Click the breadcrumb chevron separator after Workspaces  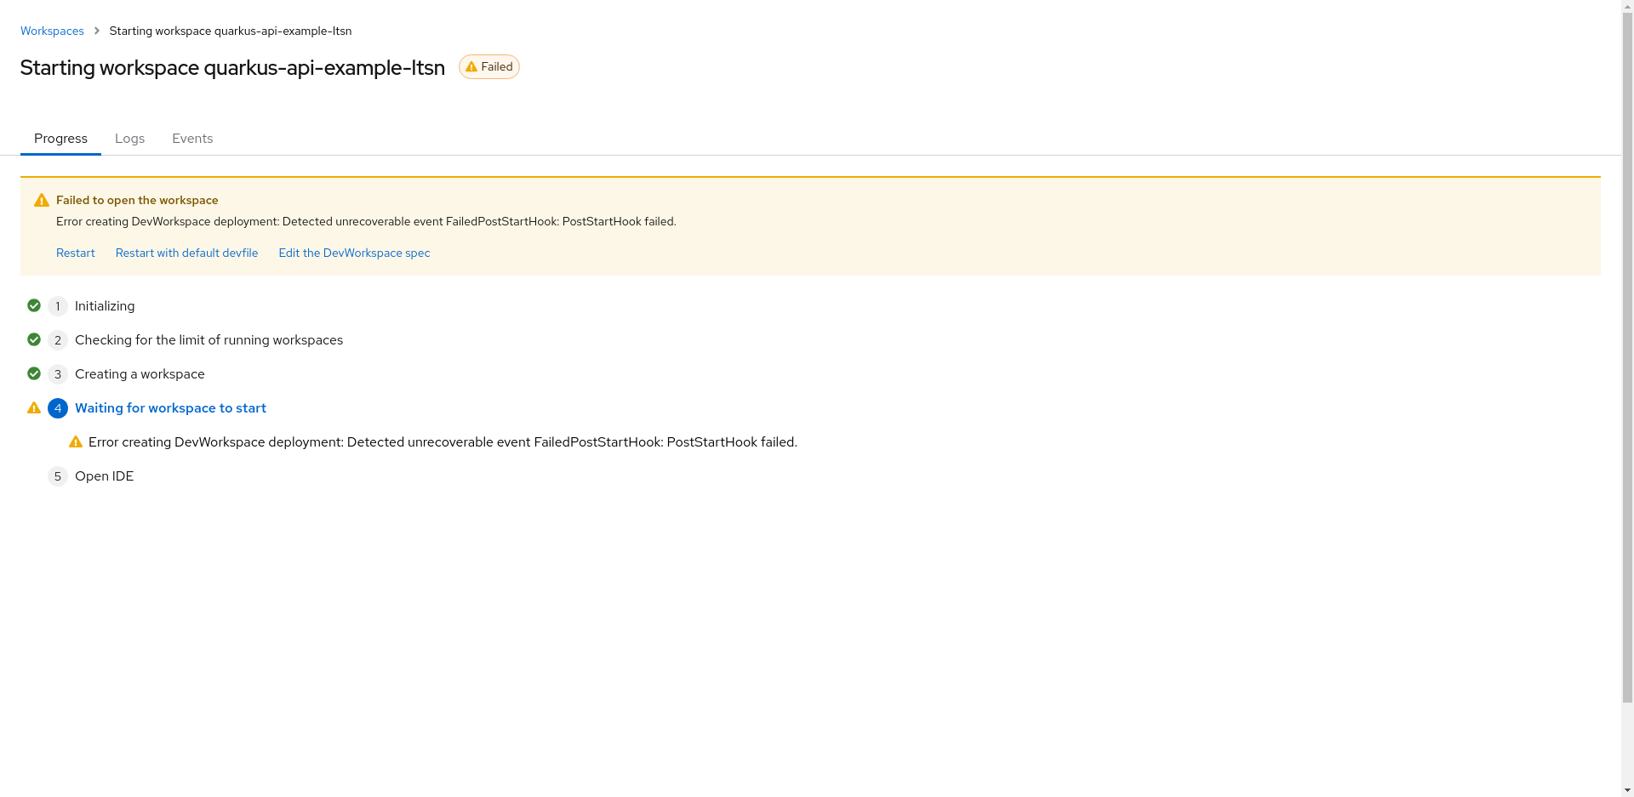(97, 31)
